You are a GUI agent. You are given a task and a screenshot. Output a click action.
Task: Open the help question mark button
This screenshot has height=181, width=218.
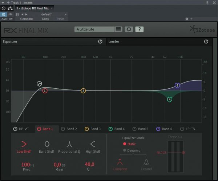tap(139, 29)
